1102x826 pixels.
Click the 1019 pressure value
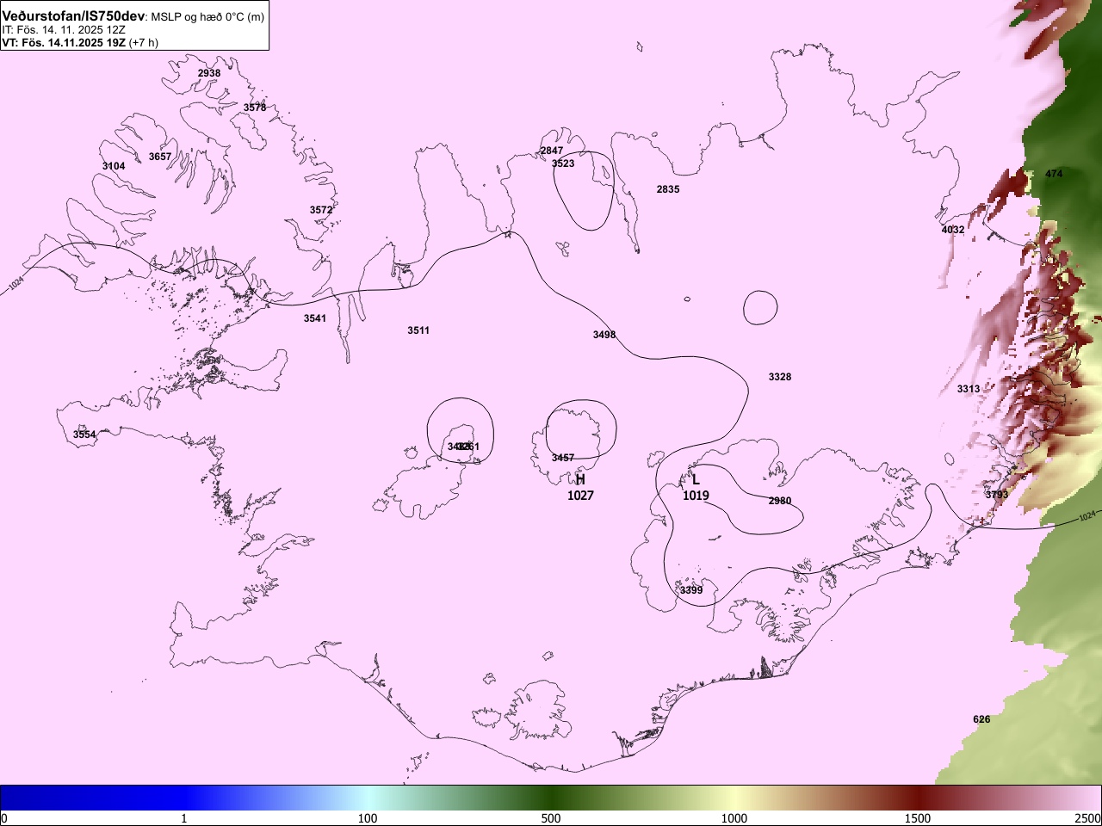click(696, 496)
